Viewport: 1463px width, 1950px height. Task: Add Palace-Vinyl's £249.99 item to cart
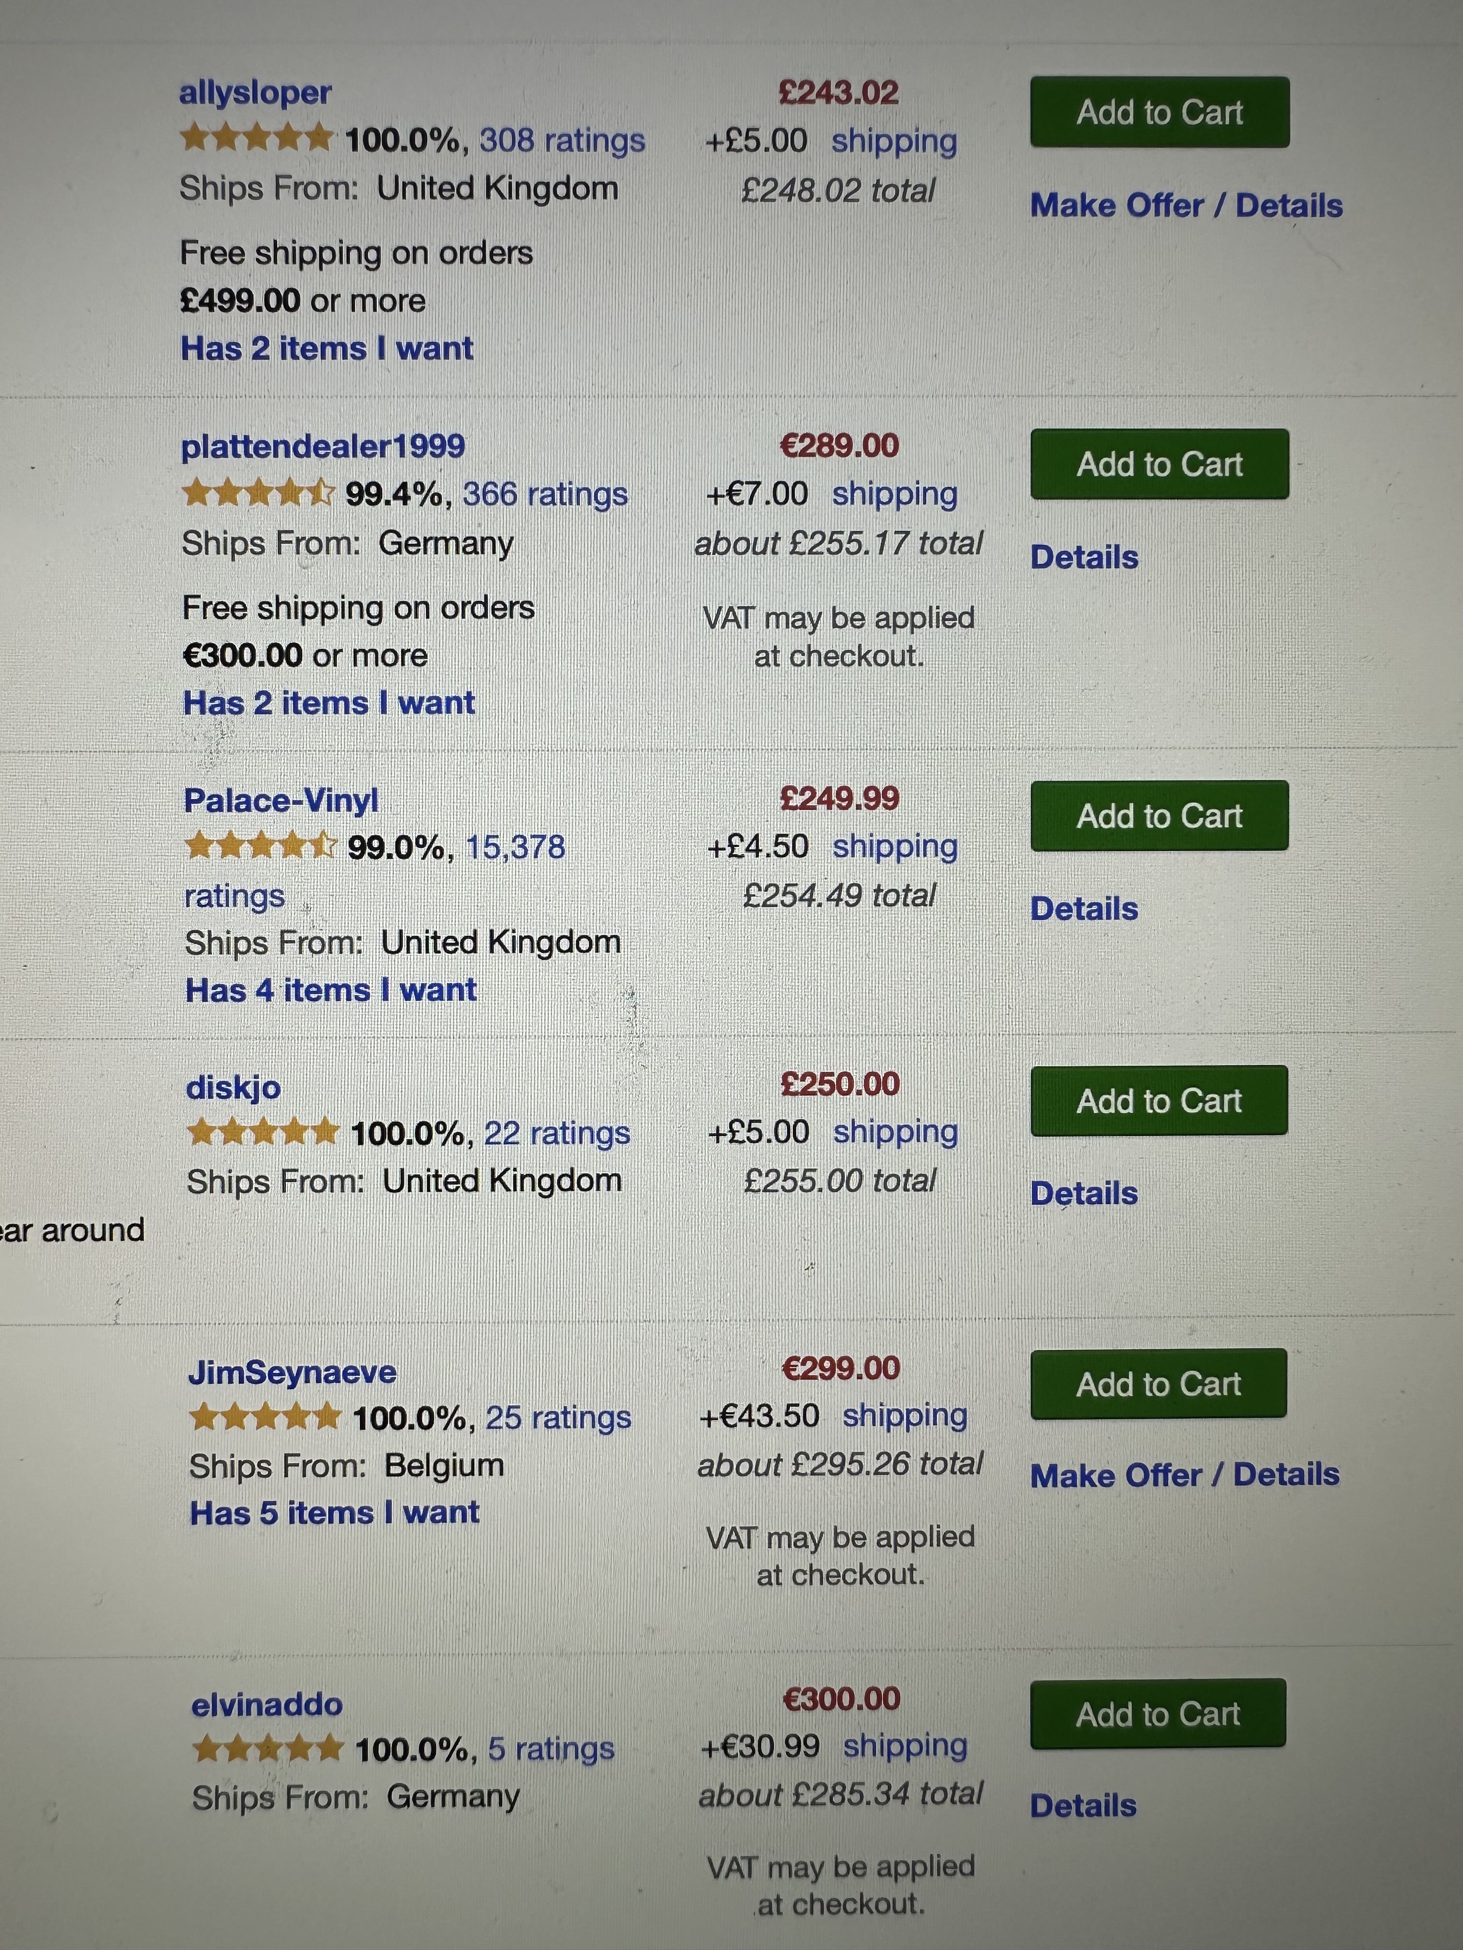pos(1160,815)
